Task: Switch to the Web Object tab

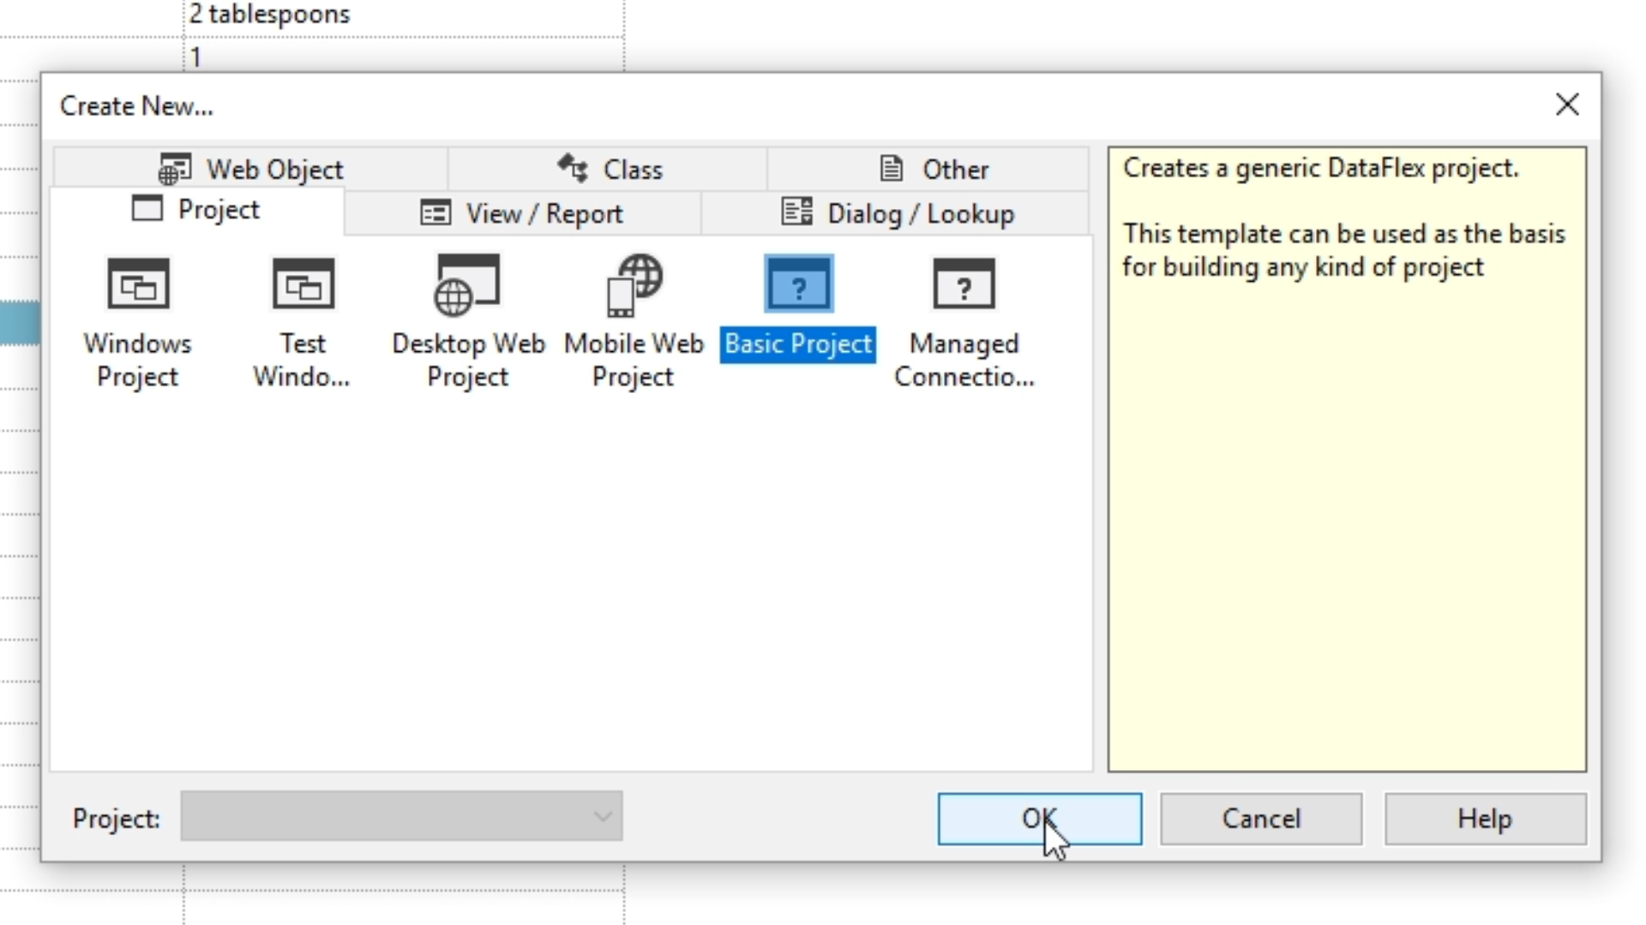Action: click(251, 170)
